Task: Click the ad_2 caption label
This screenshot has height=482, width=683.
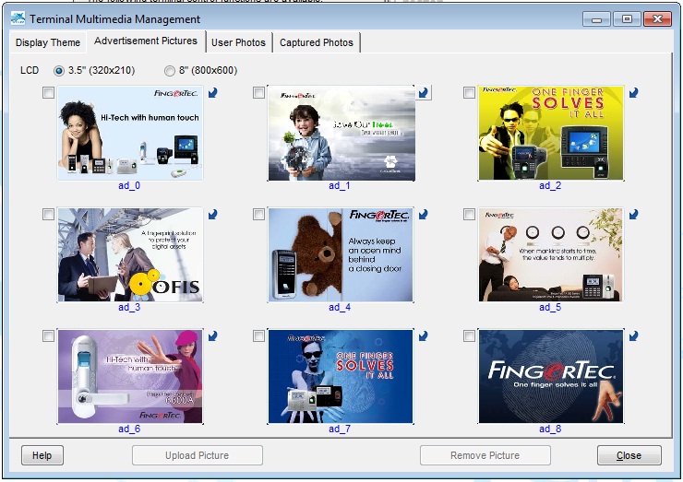Action: click(550, 186)
